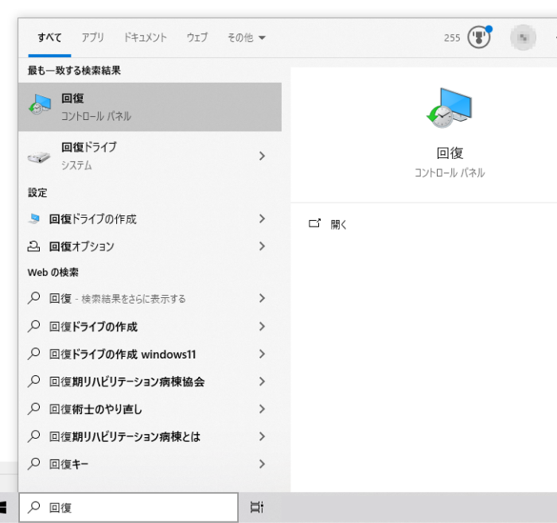This screenshot has height=523, width=557.
Task: Click the 回復 title in preview pane
Action: [x=450, y=153]
